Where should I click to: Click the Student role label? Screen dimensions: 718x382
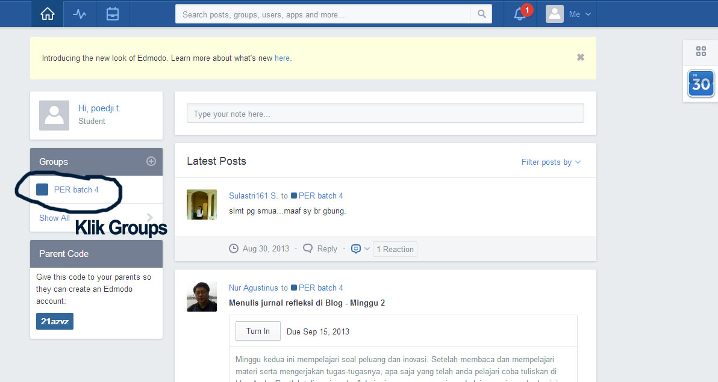[x=92, y=122]
